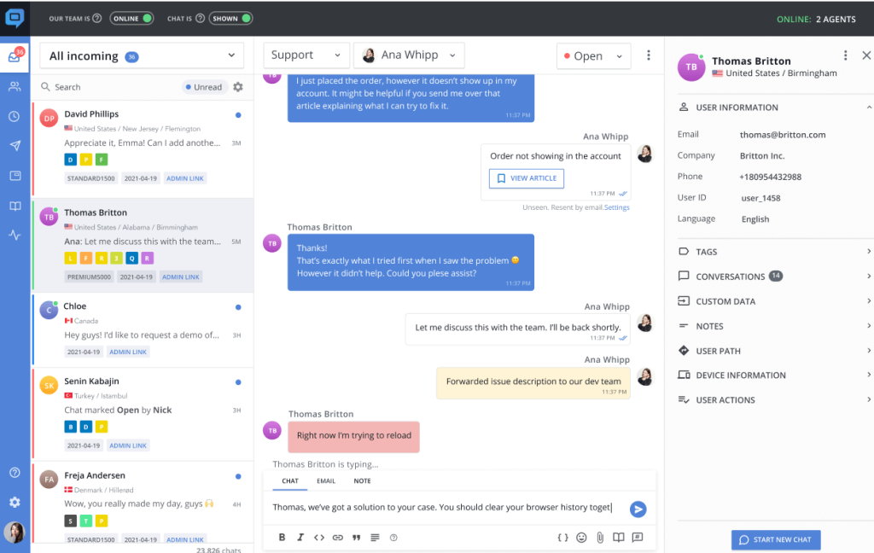Expand the User Actions section

click(775, 399)
